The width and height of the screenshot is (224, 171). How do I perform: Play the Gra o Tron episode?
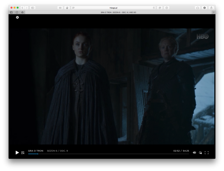(17, 152)
